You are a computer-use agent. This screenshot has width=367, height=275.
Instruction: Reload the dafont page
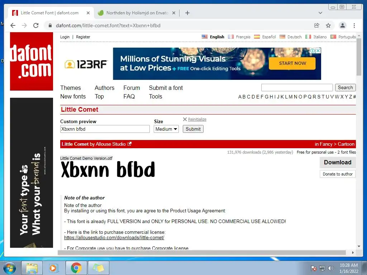point(36,25)
